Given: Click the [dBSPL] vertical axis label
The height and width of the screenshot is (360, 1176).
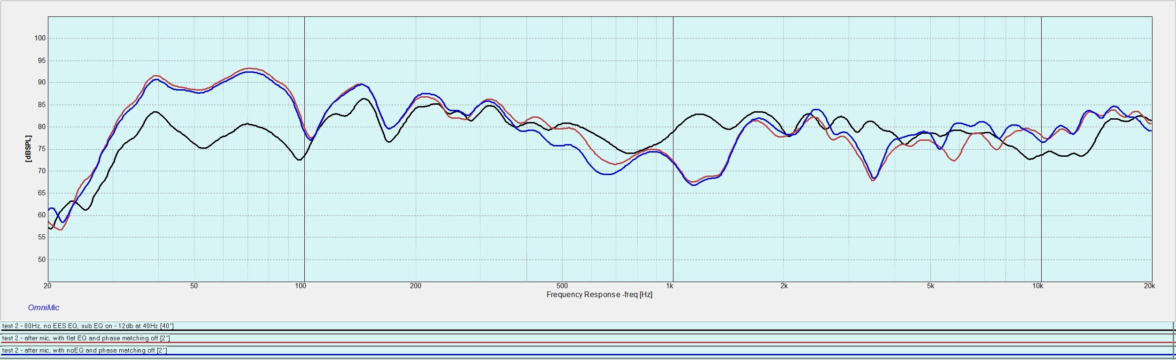Looking at the screenshot, I should point(28,149).
